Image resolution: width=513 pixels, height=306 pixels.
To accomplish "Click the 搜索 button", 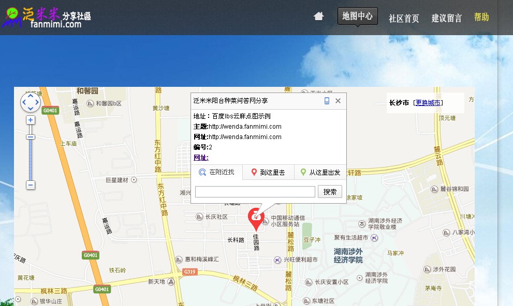I will (330, 192).
